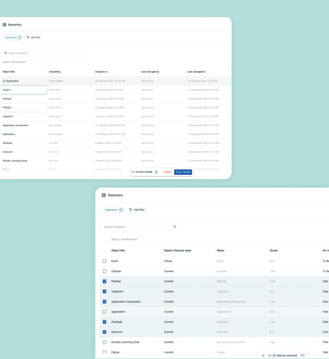
Task: Remove the Application filter chip in lower panel
Action: pos(121,209)
